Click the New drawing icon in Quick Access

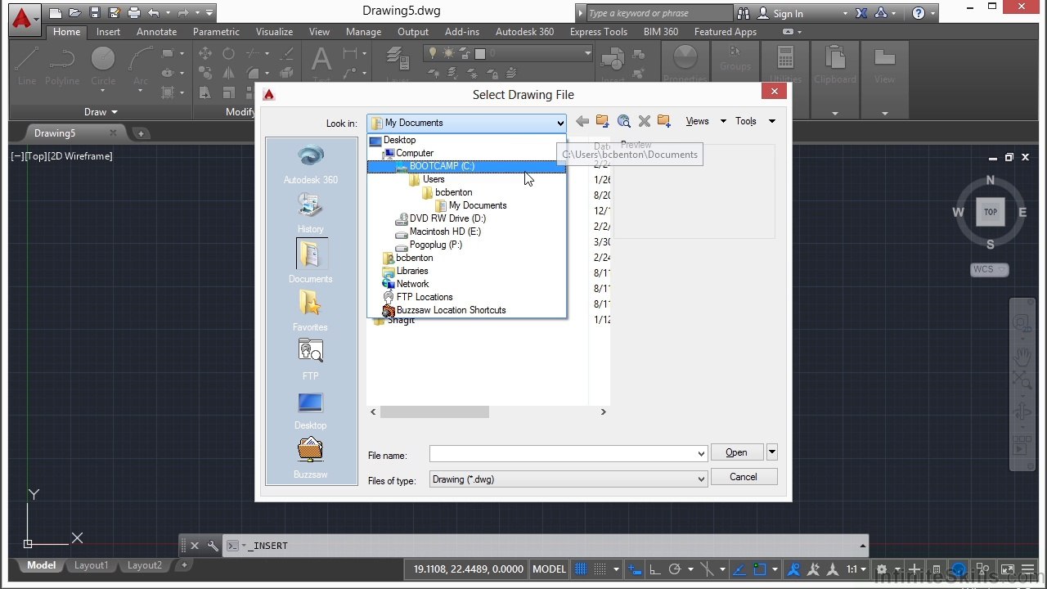coord(56,13)
